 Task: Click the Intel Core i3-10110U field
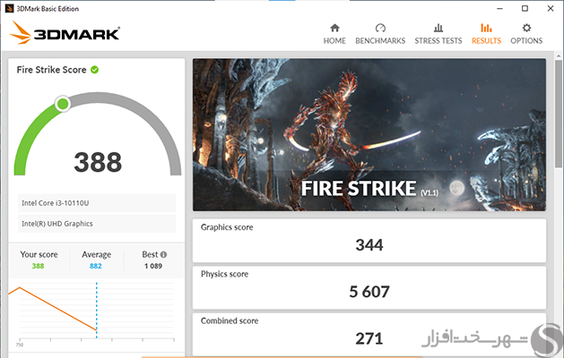[x=97, y=203]
